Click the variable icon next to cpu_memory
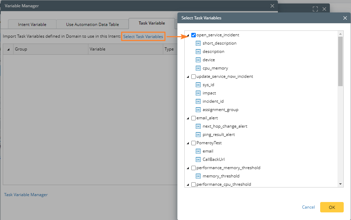Image resolution: width=351 pixels, height=220 pixels. (x=198, y=68)
